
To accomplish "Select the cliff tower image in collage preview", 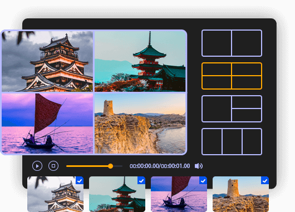I will (x=140, y=124).
